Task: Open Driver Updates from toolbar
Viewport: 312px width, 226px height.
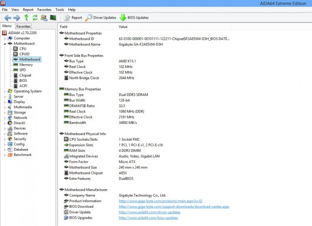Action: (101, 18)
